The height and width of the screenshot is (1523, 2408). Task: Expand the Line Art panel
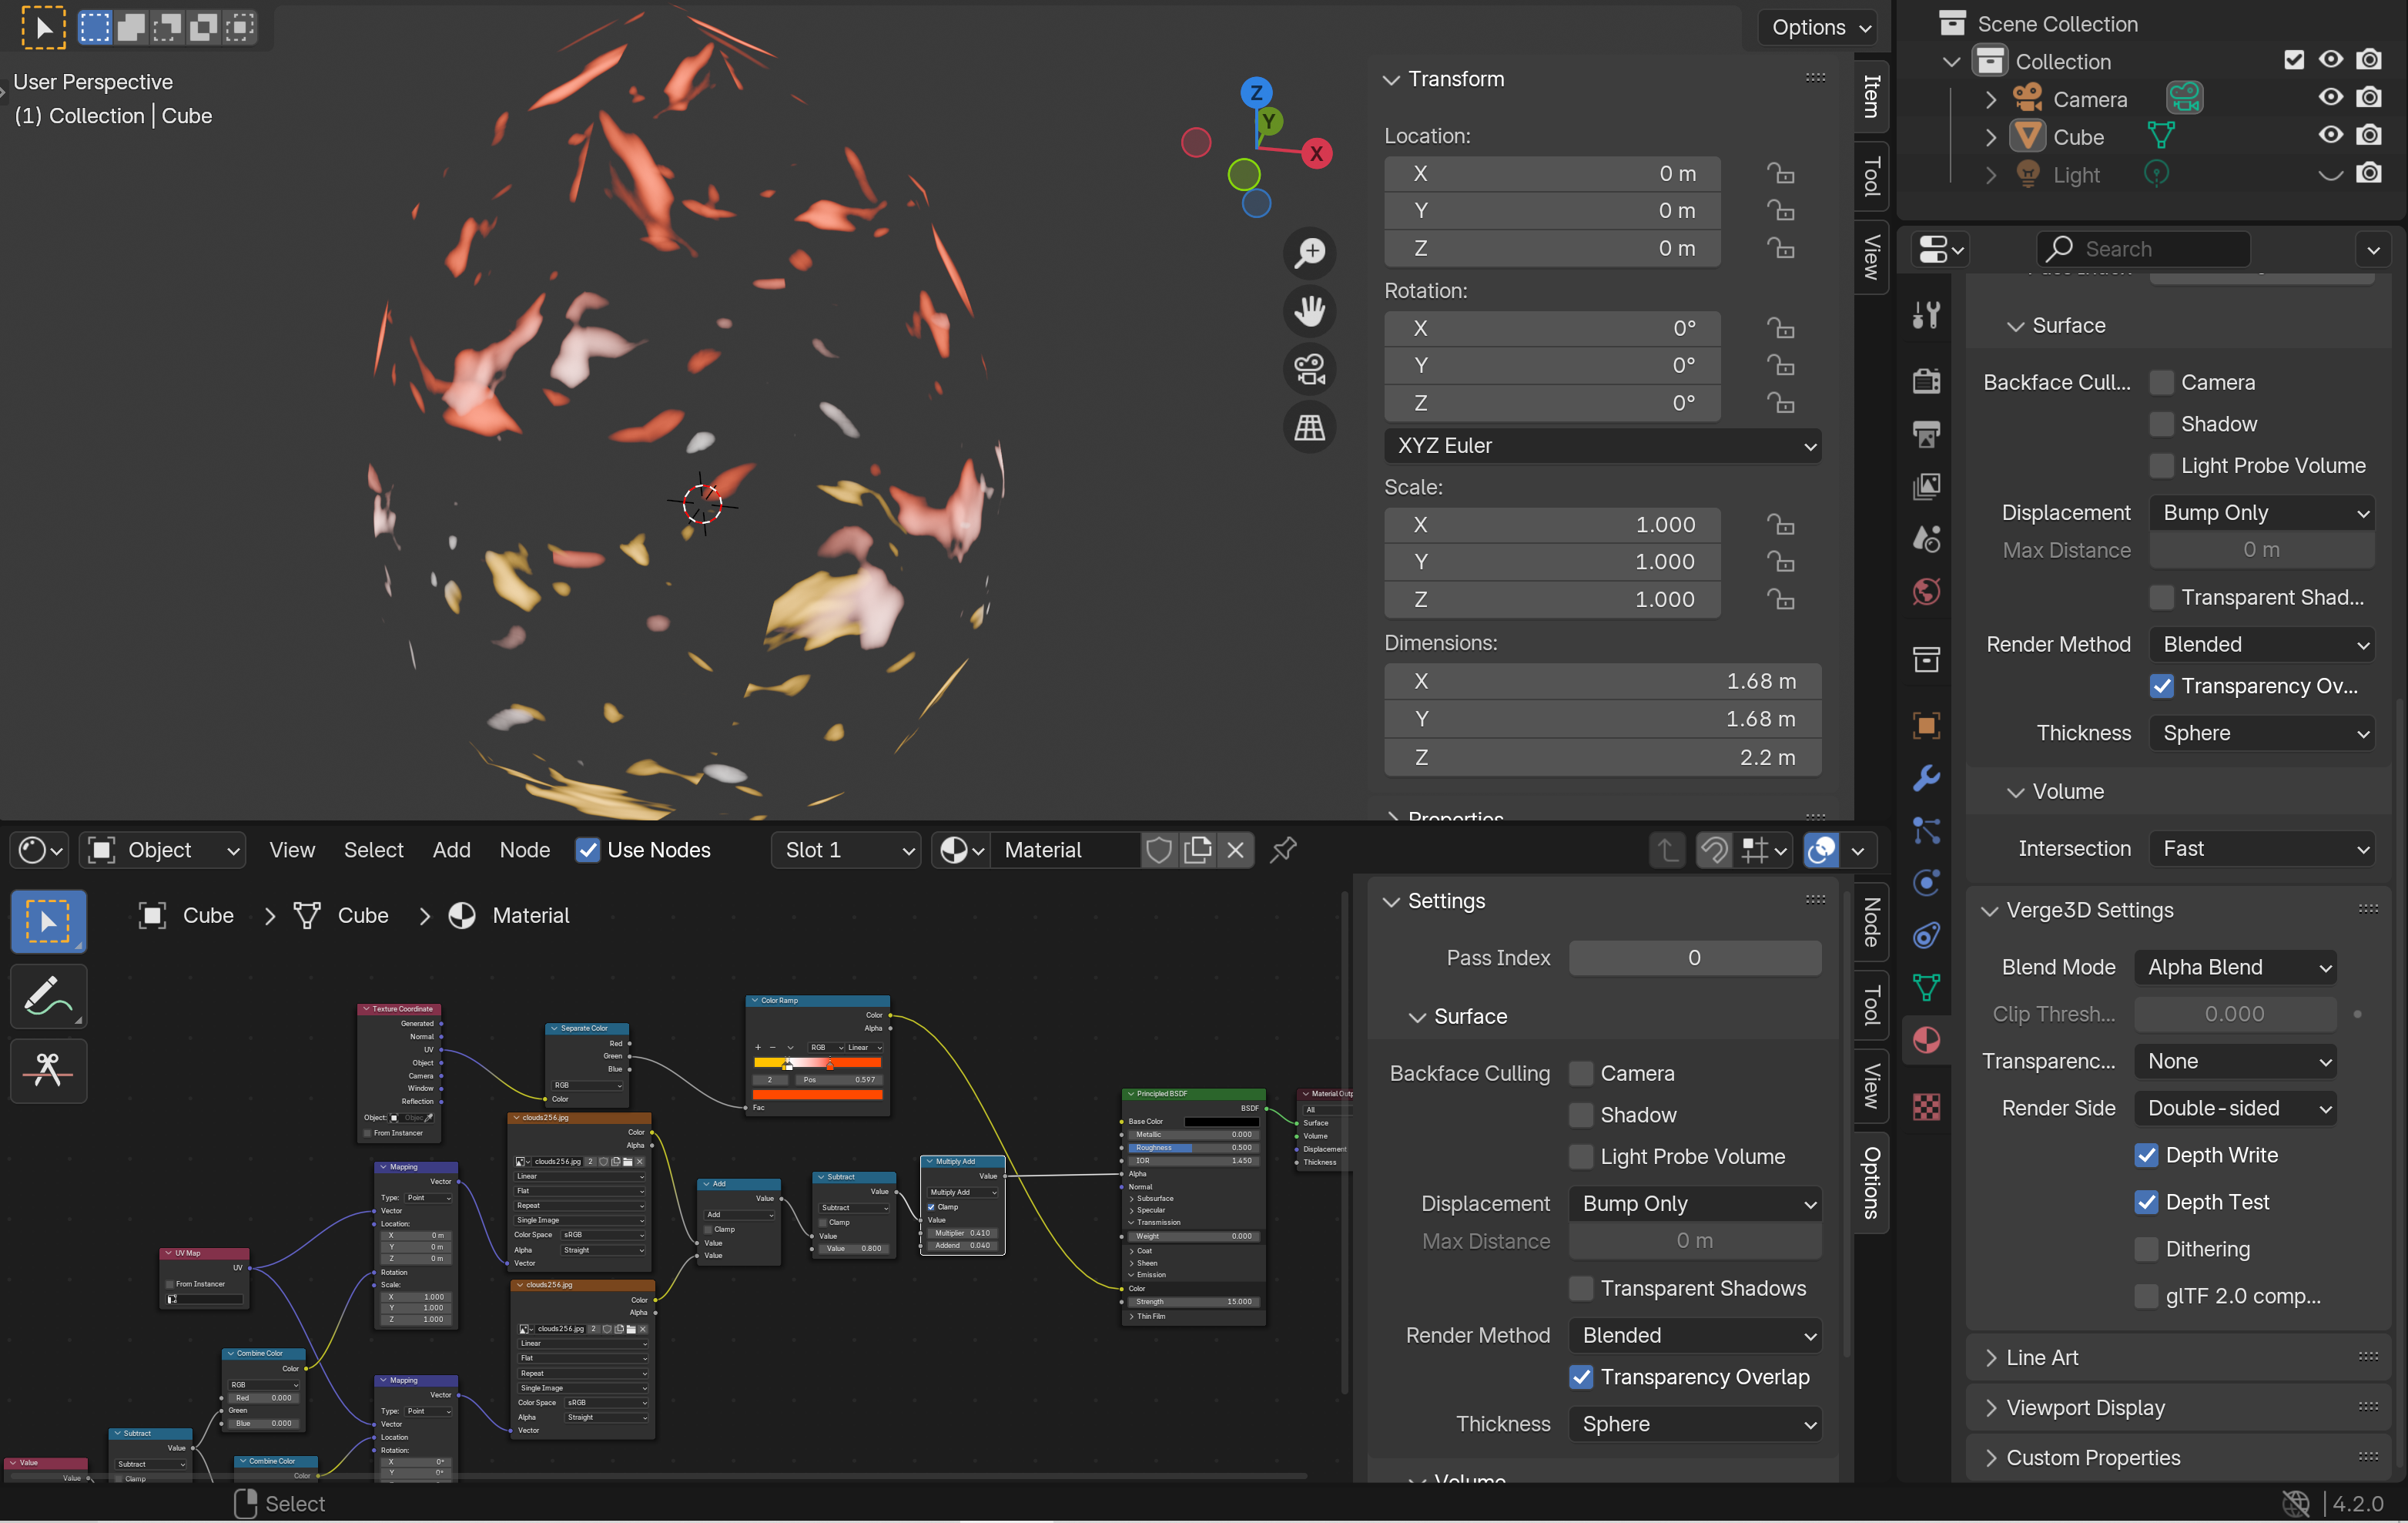pos(2042,1357)
